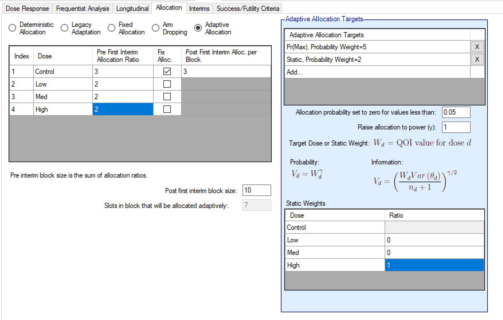Open the Frequentist Analysis tab

tap(83, 9)
